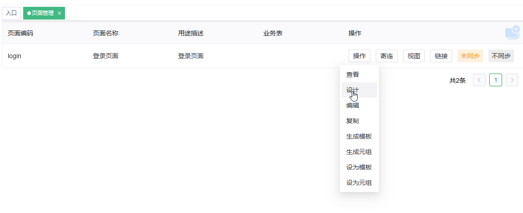
Task: Select 设为元组 in the menu
Action: click(x=359, y=183)
